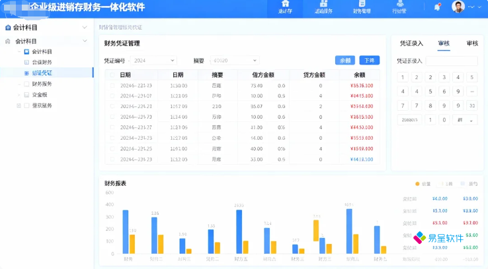The height and width of the screenshot is (269, 488).
Task: Expand the 安全板 tree arrow
Action: 19,95
